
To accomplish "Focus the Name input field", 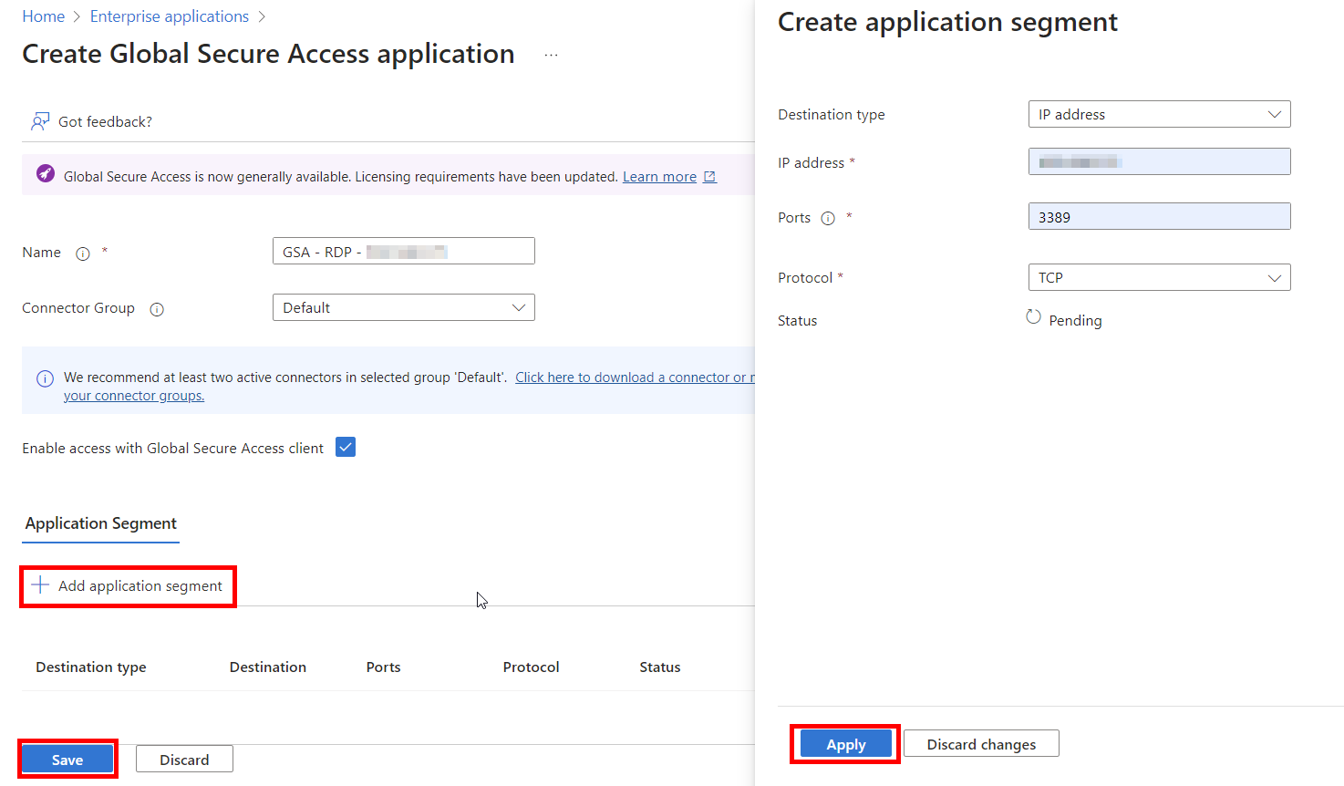I will click(404, 251).
